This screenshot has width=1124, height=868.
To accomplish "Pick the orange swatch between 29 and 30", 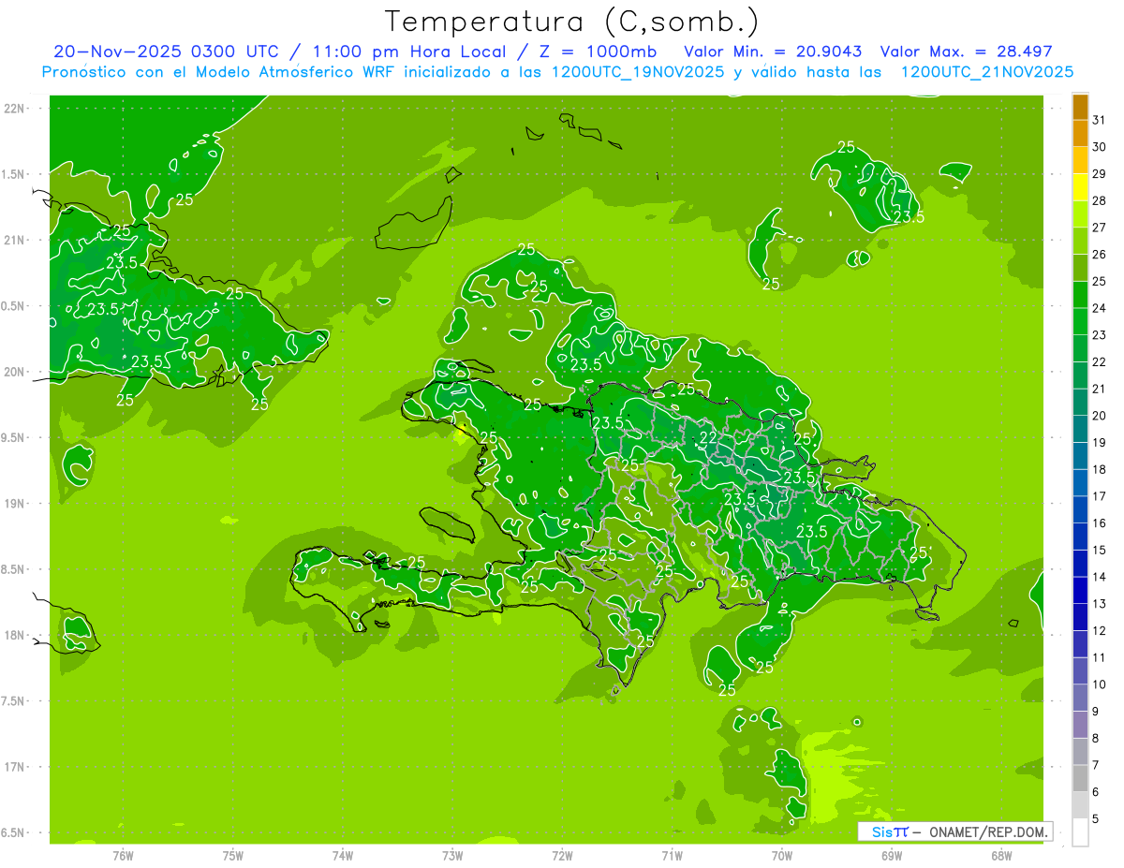I will [1080, 160].
